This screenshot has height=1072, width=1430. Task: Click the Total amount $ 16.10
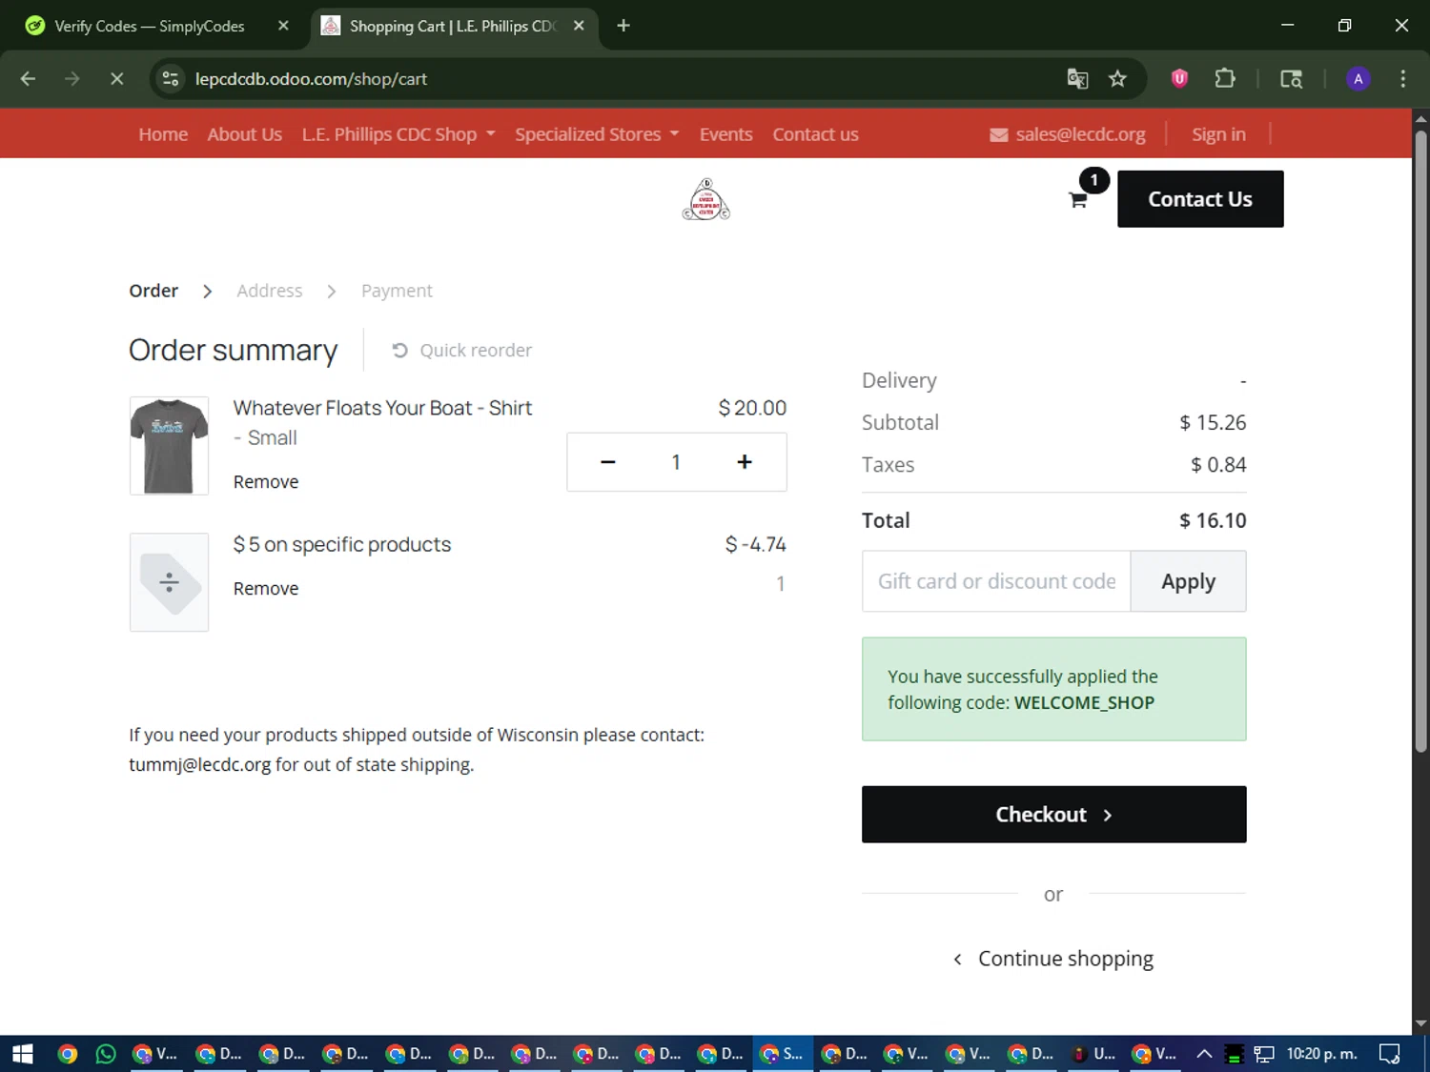click(x=1213, y=520)
